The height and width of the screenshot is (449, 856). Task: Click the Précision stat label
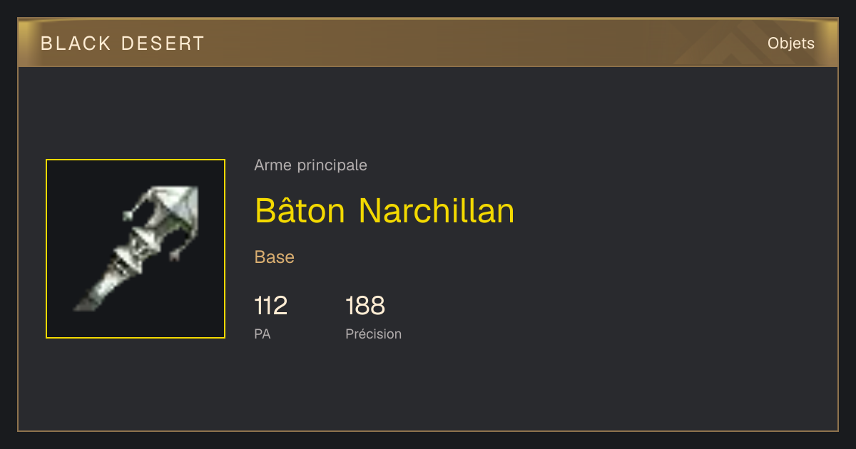374,334
